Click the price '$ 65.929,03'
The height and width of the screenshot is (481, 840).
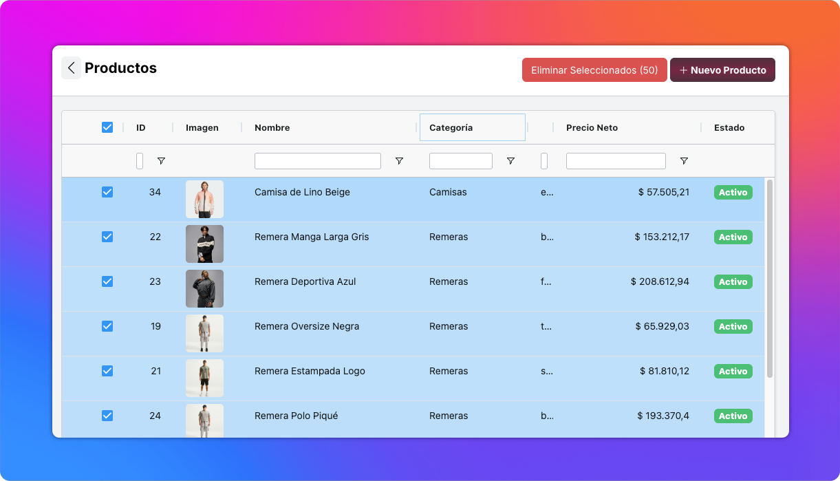tap(663, 326)
